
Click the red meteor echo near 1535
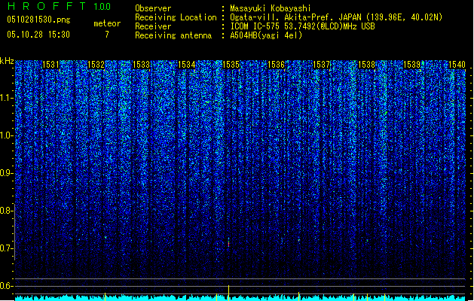[228, 243]
